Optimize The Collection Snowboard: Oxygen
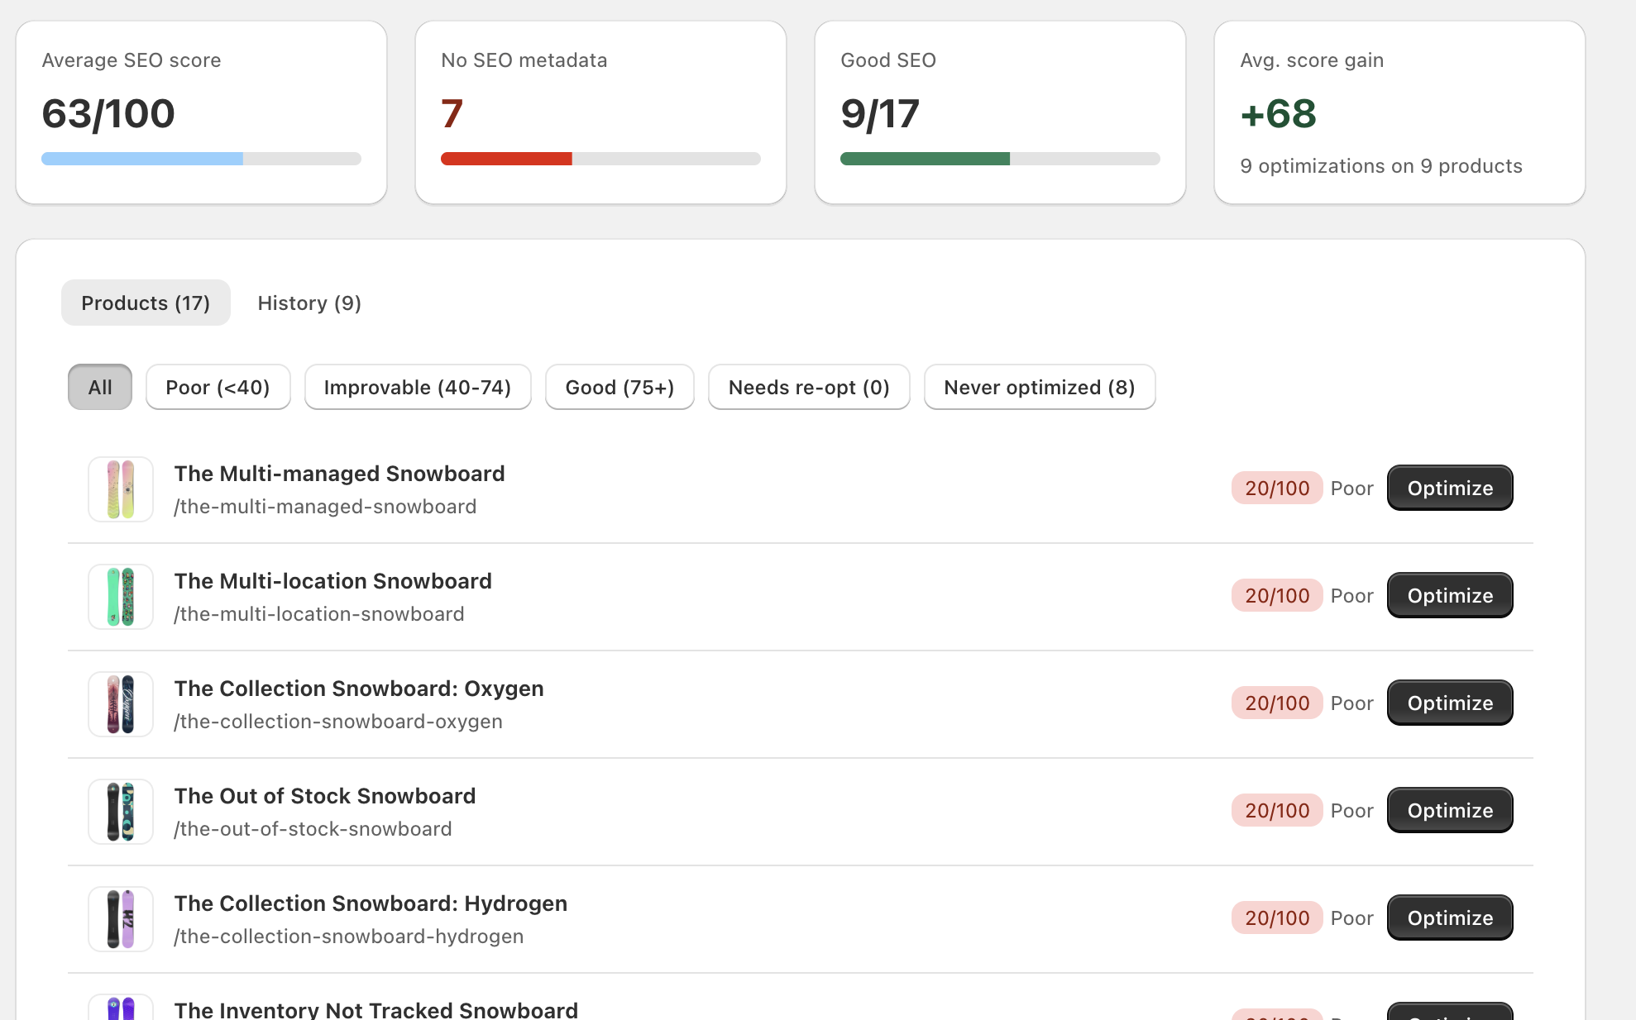 pyautogui.click(x=1450, y=703)
